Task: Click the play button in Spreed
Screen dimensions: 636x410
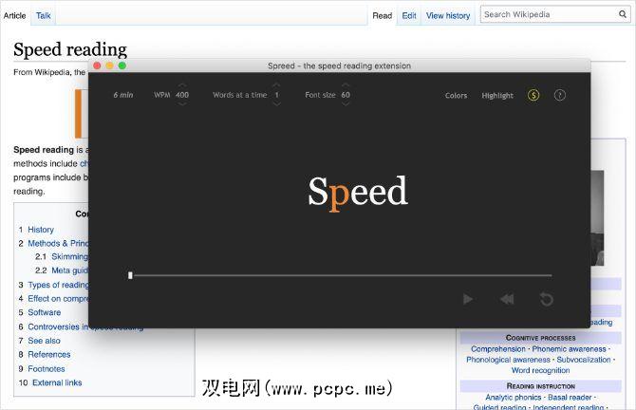Action: point(467,299)
